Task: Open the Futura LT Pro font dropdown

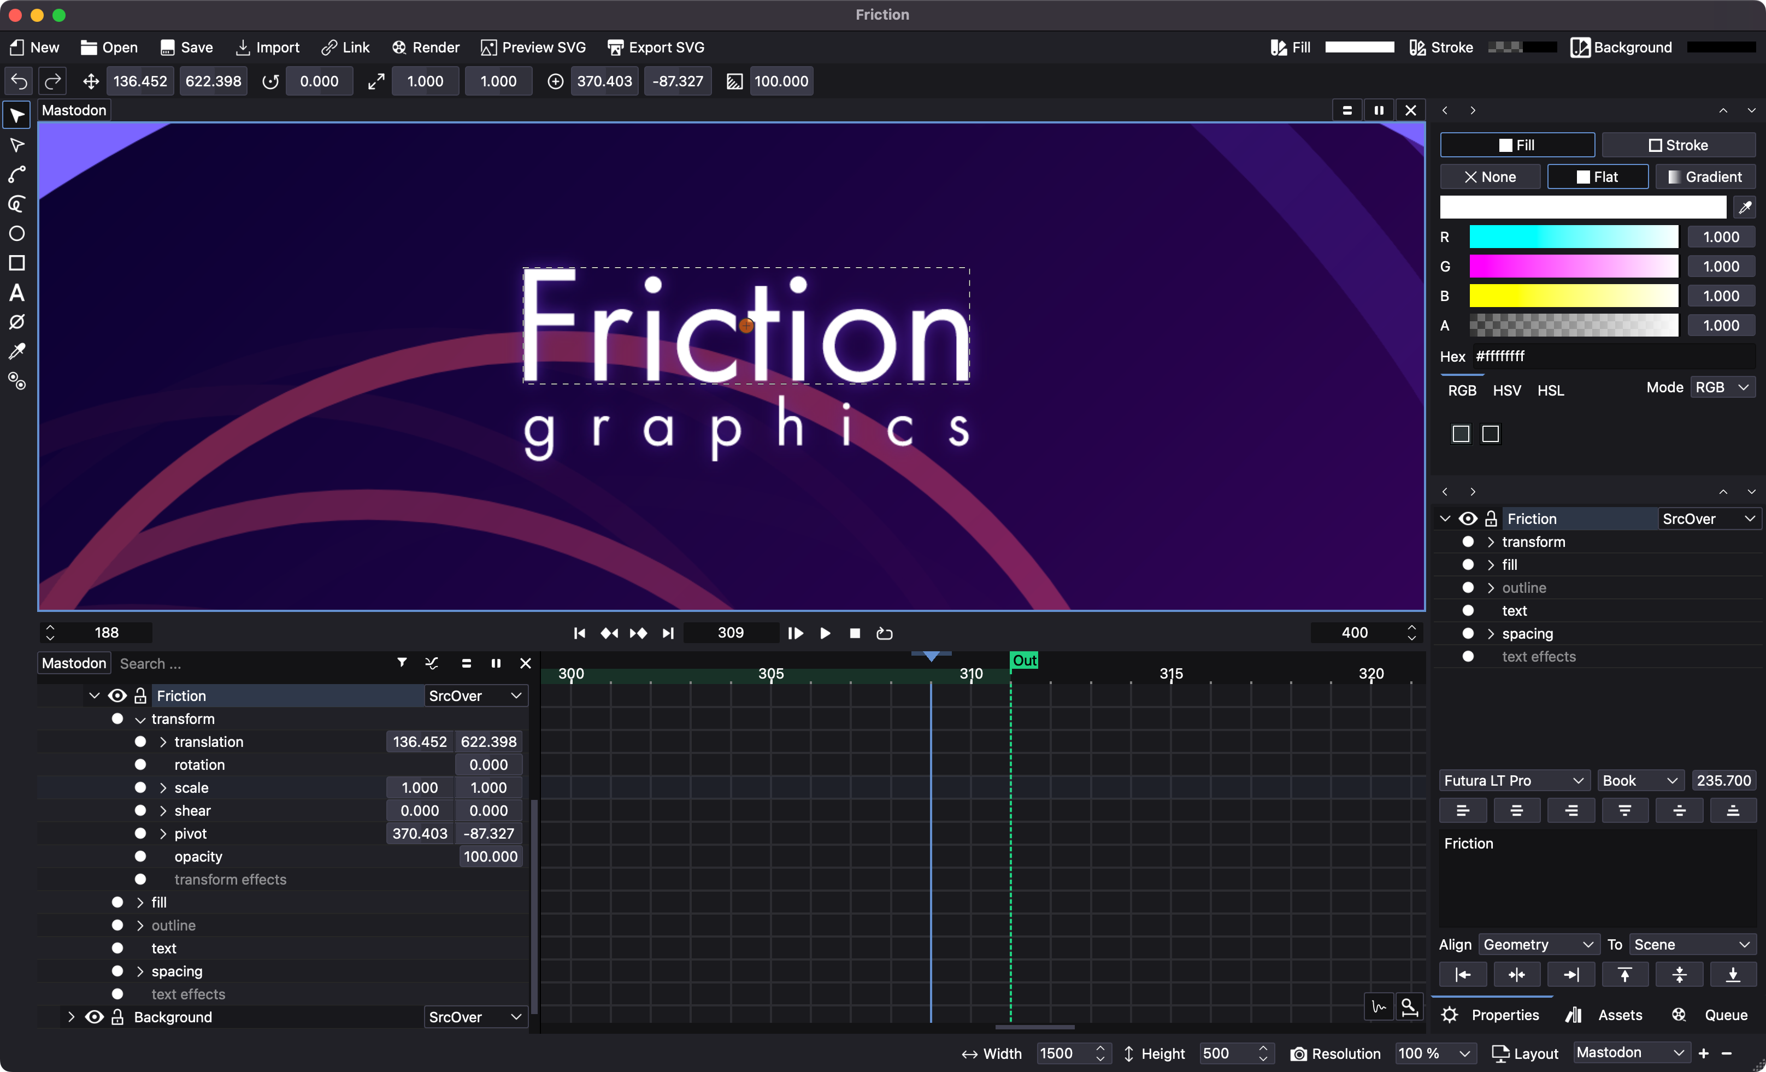Action: tap(1514, 780)
